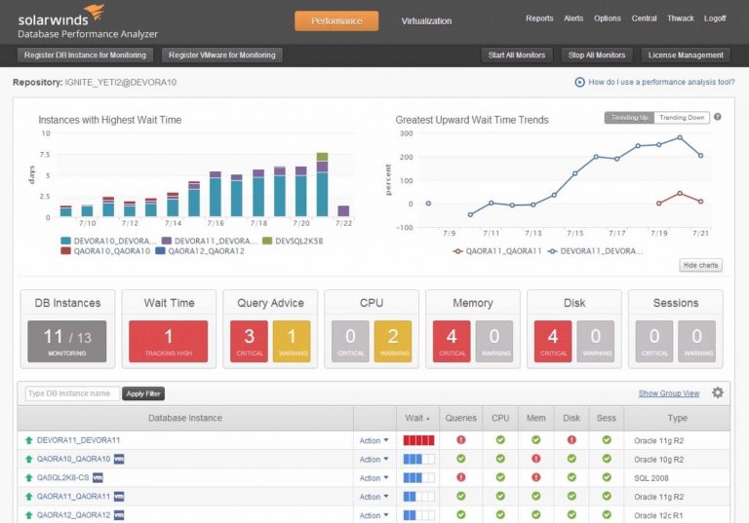749x523 pixels.
Task: Click the DB instance name filter field
Action: (x=72, y=393)
